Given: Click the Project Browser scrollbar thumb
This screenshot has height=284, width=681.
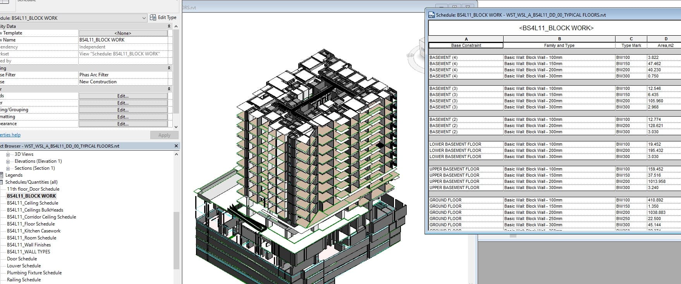Looking at the screenshot, I should (176, 240).
